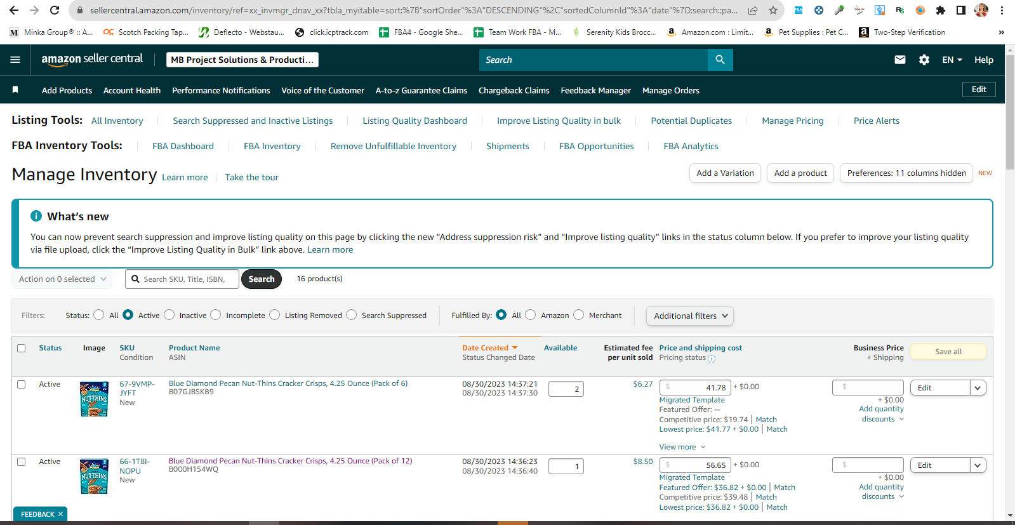Select the All status radio button
The height and width of the screenshot is (525, 1015).
point(98,315)
